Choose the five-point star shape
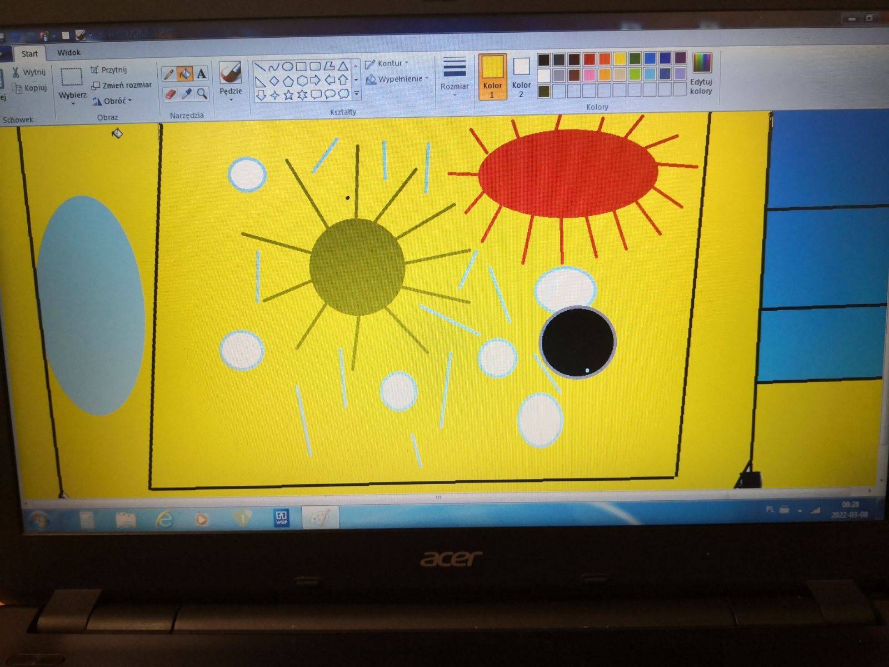 pos(288,95)
